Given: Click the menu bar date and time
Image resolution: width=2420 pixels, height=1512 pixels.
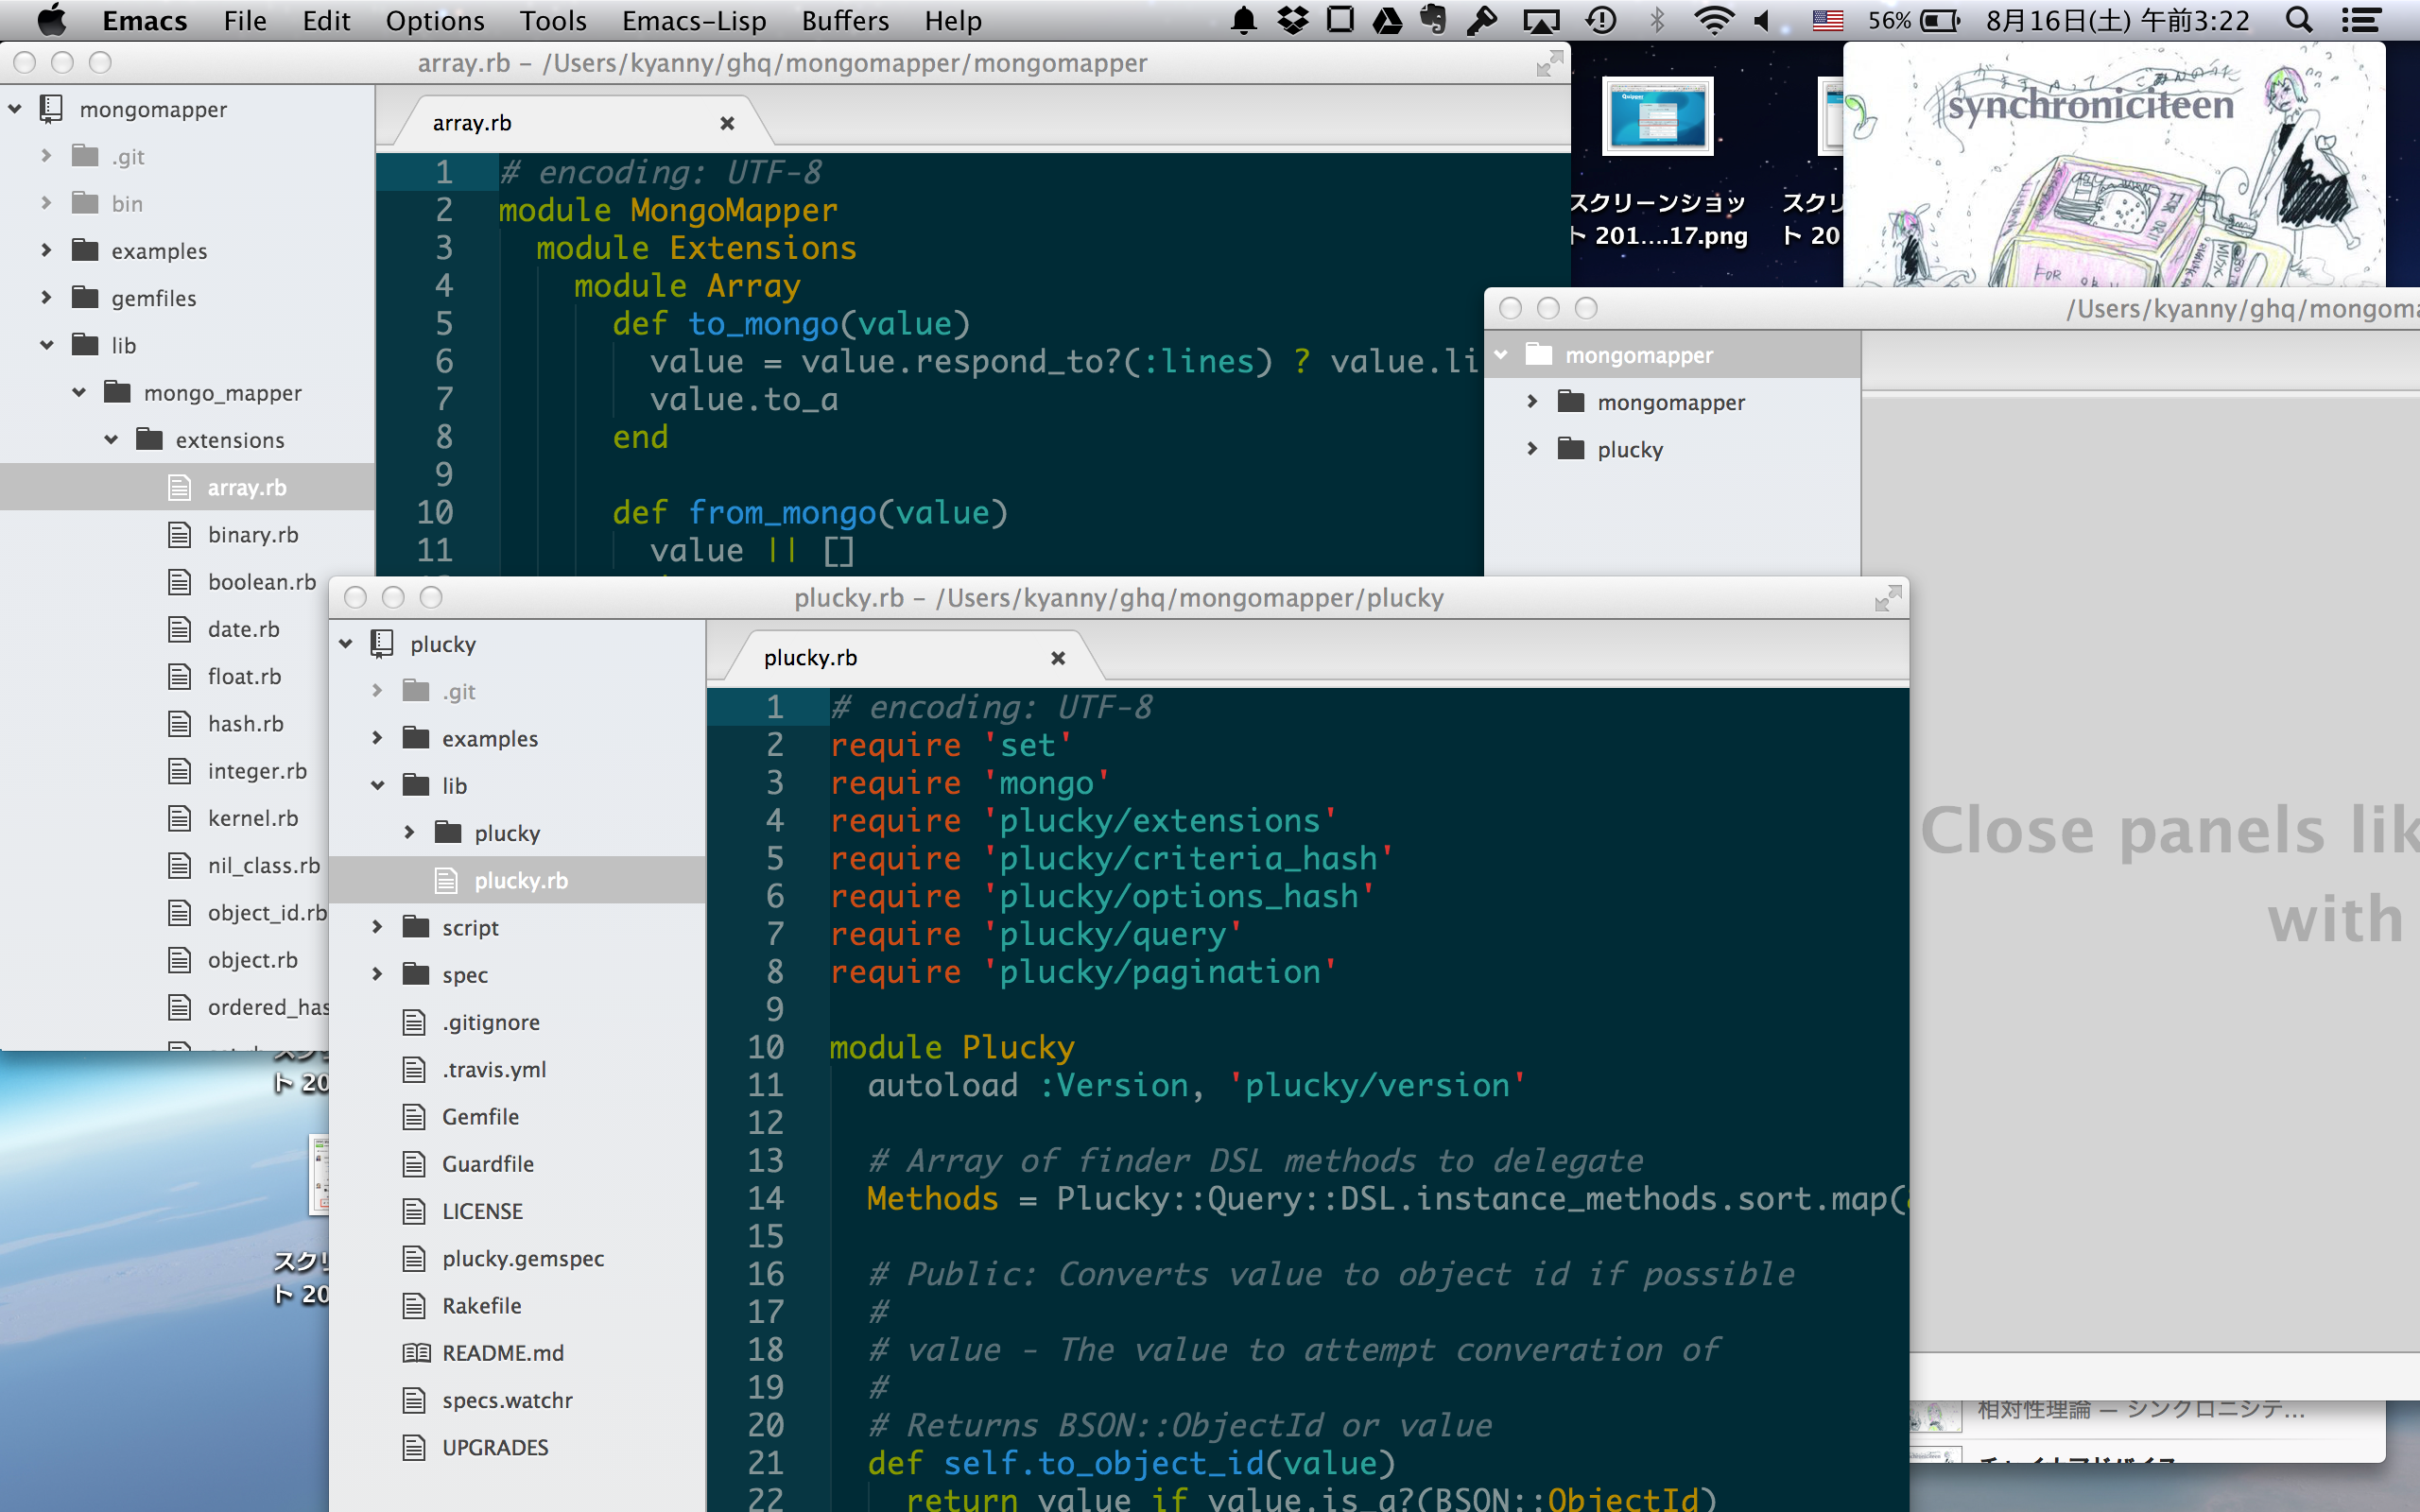Looking at the screenshot, I should [2117, 20].
